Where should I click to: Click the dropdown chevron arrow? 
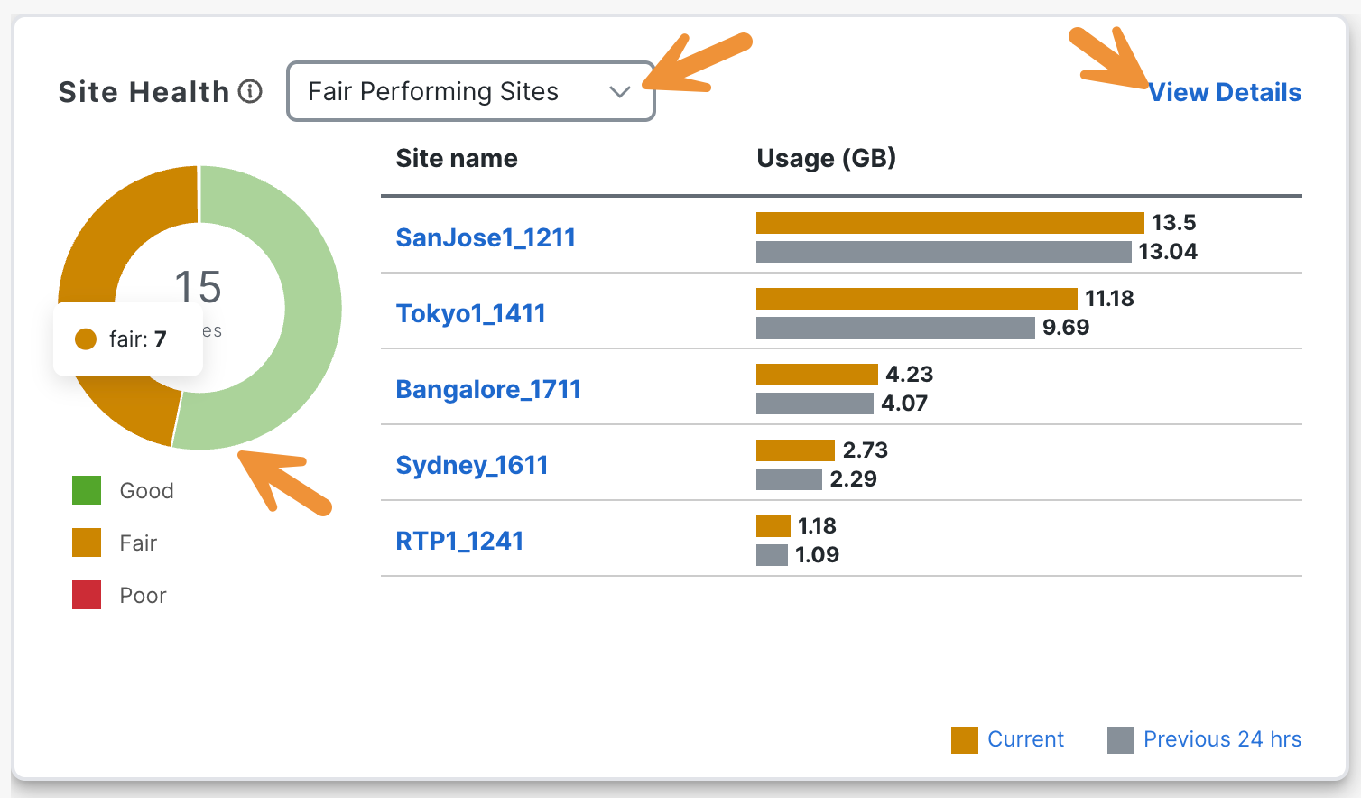pyautogui.click(x=619, y=92)
